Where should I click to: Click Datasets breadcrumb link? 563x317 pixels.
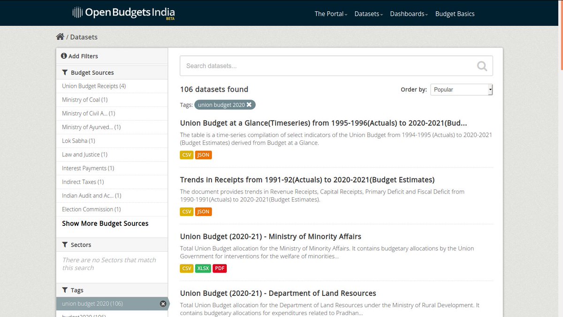[x=84, y=37]
